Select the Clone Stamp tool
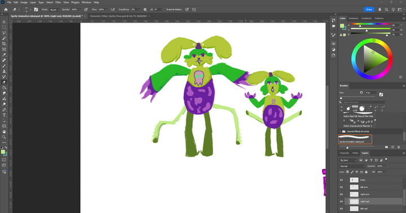 tap(4, 71)
